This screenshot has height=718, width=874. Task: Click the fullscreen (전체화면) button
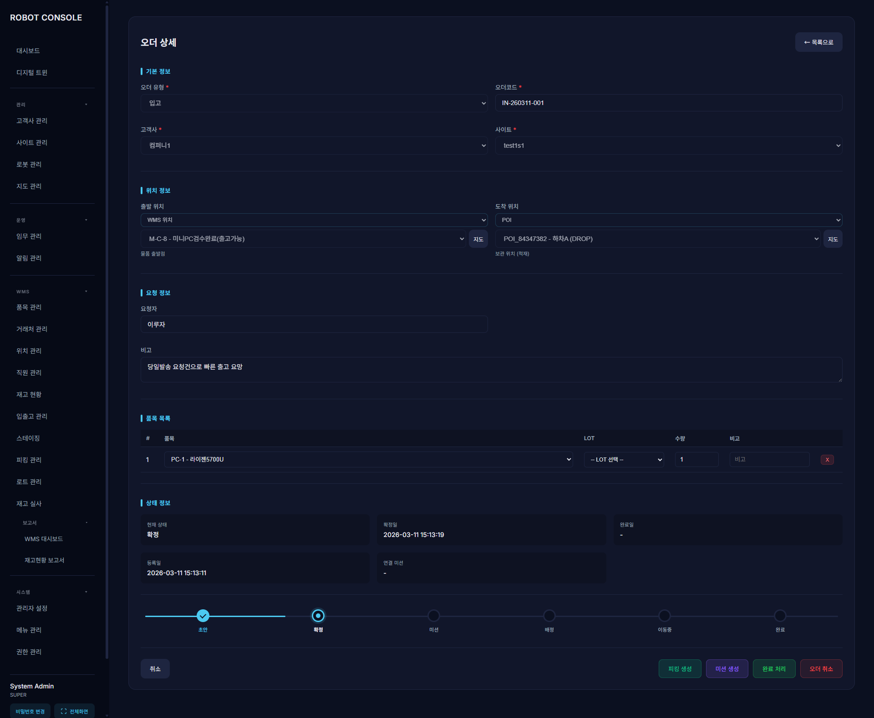coord(74,711)
